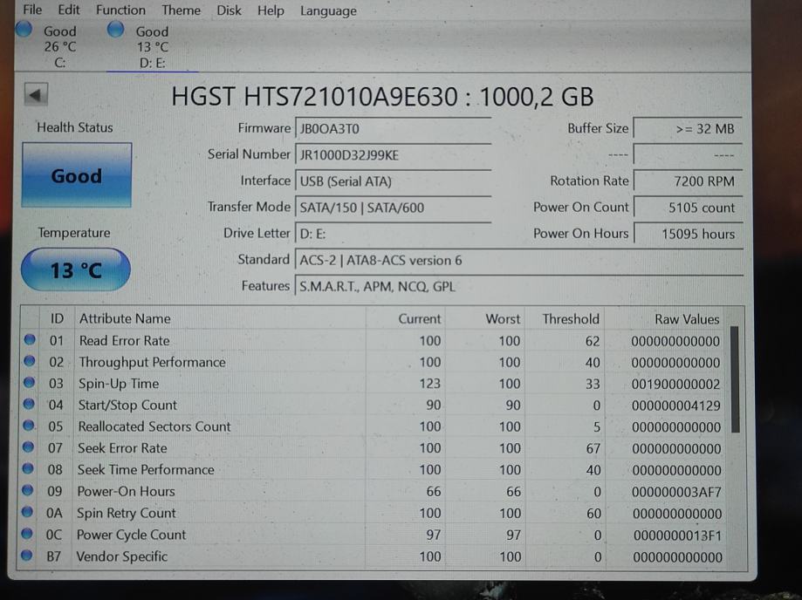Screen dimensions: 802x600
Task: Click the Current value 123 for Spin-Up Time
Action: (x=429, y=384)
